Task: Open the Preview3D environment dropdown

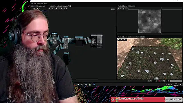Action: point(122,40)
